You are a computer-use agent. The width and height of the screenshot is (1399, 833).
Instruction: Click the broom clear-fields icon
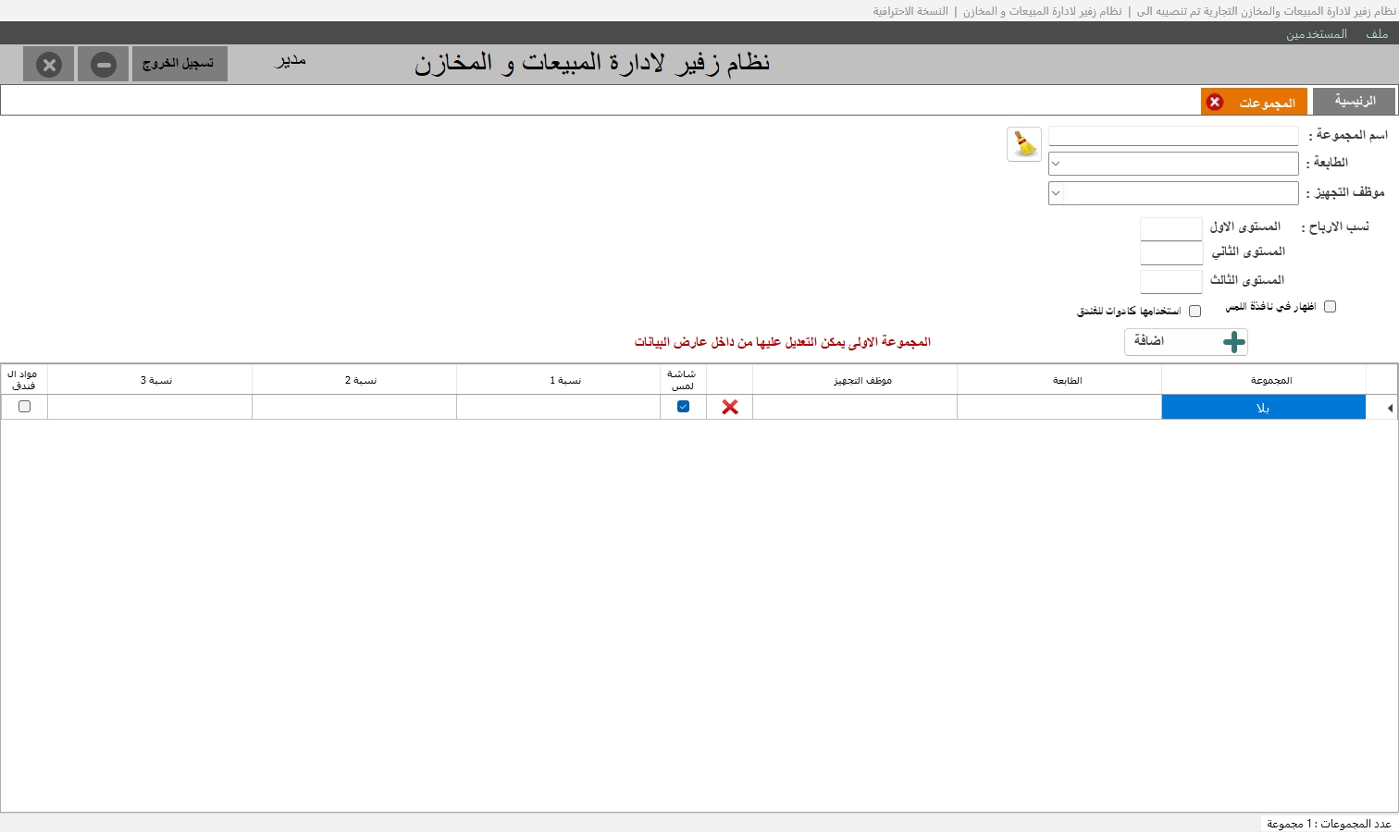1024,144
